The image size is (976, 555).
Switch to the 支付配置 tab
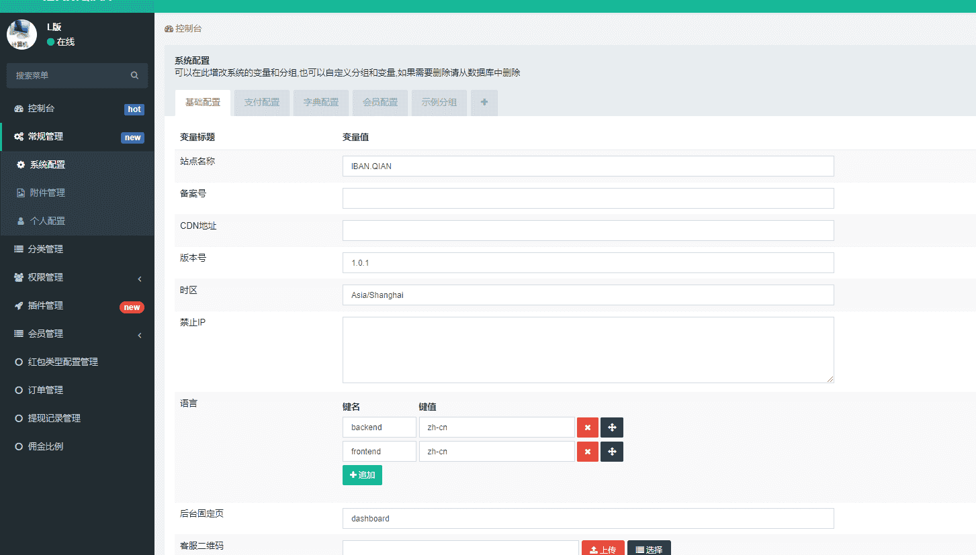pos(262,103)
